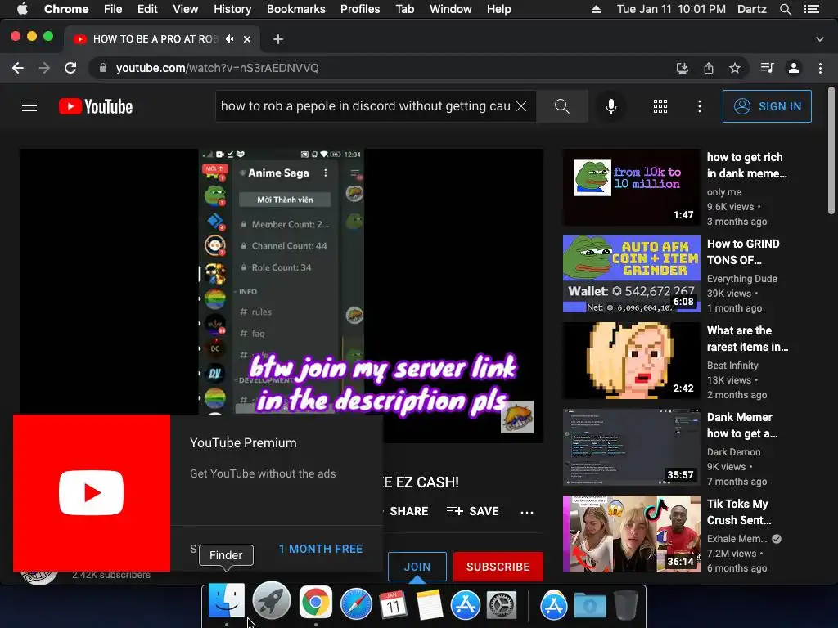
Task: Open more actions ellipsis beside SAVE
Action: tap(527, 512)
